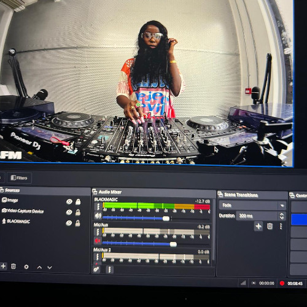
Task: Click the 00:00:00 stream timer
Action: pos(266,283)
